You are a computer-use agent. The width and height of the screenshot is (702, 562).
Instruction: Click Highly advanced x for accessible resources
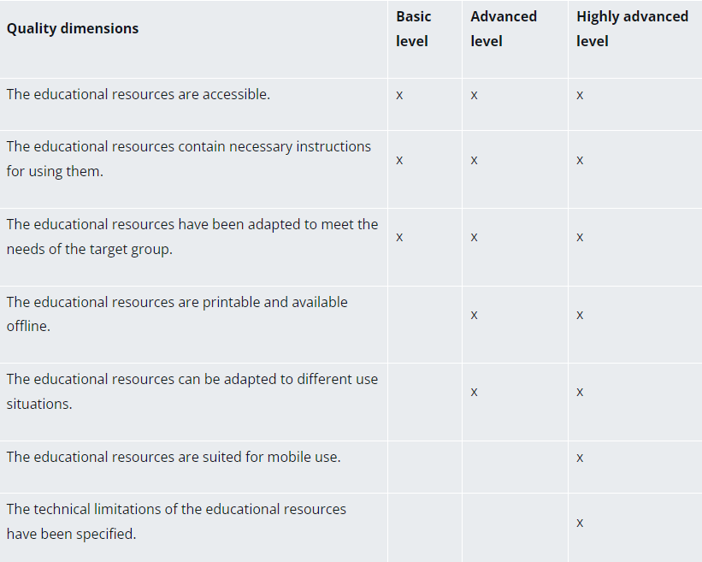tap(580, 95)
